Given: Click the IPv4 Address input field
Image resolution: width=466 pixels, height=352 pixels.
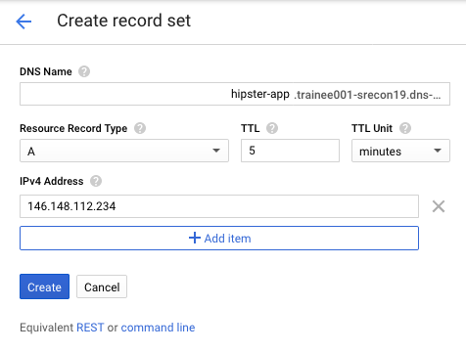Looking at the screenshot, I should coord(219,206).
